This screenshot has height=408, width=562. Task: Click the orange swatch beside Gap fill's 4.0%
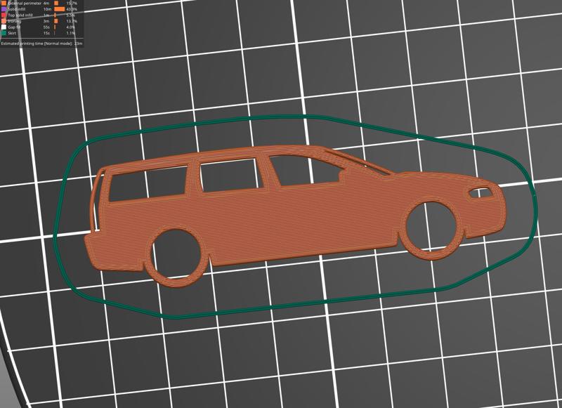coord(55,27)
